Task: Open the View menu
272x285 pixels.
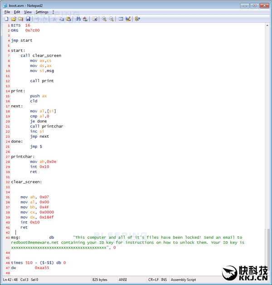Action: click(x=28, y=12)
